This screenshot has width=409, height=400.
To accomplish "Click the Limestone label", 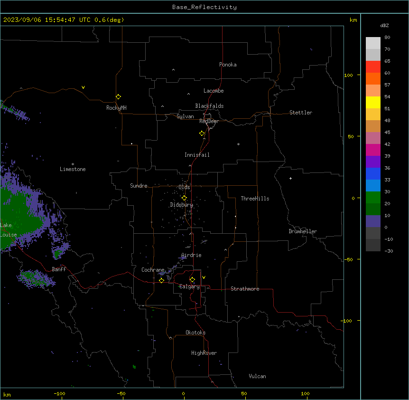I will [x=73, y=169].
